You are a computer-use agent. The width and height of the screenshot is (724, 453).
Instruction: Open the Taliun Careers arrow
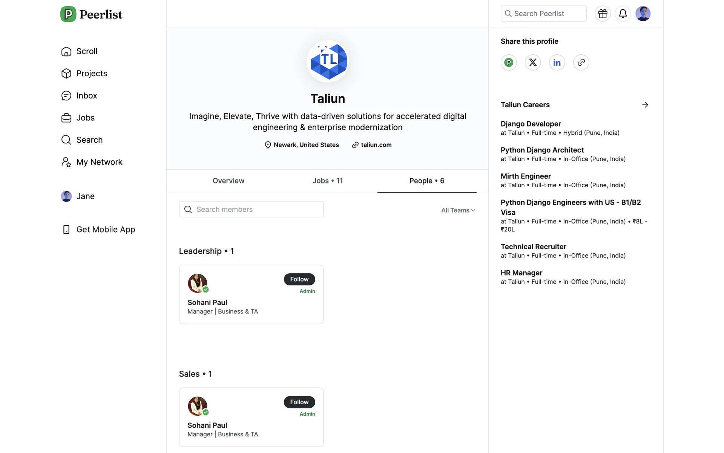click(645, 105)
